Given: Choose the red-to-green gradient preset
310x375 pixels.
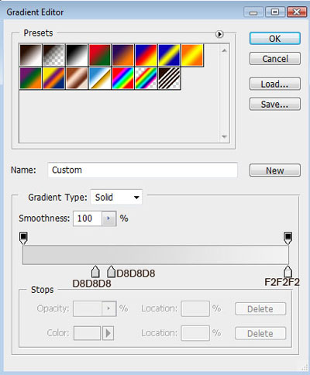Looking at the screenshot, I should click(100, 55).
